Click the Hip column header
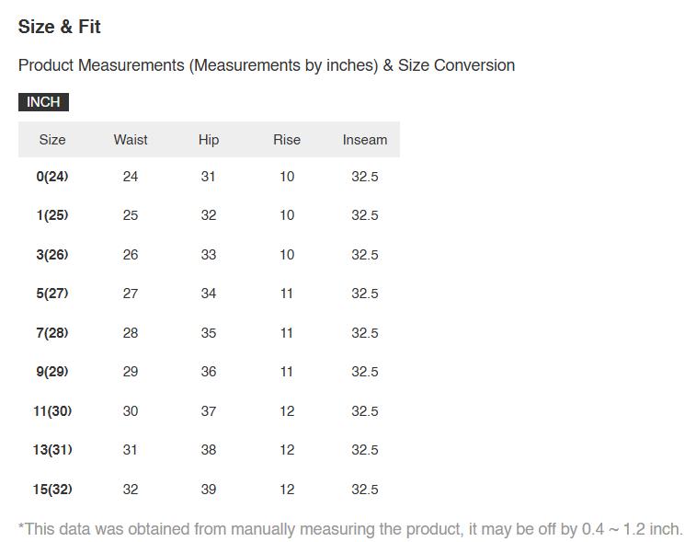Image resolution: width=696 pixels, height=542 pixels. tap(209, 140)
